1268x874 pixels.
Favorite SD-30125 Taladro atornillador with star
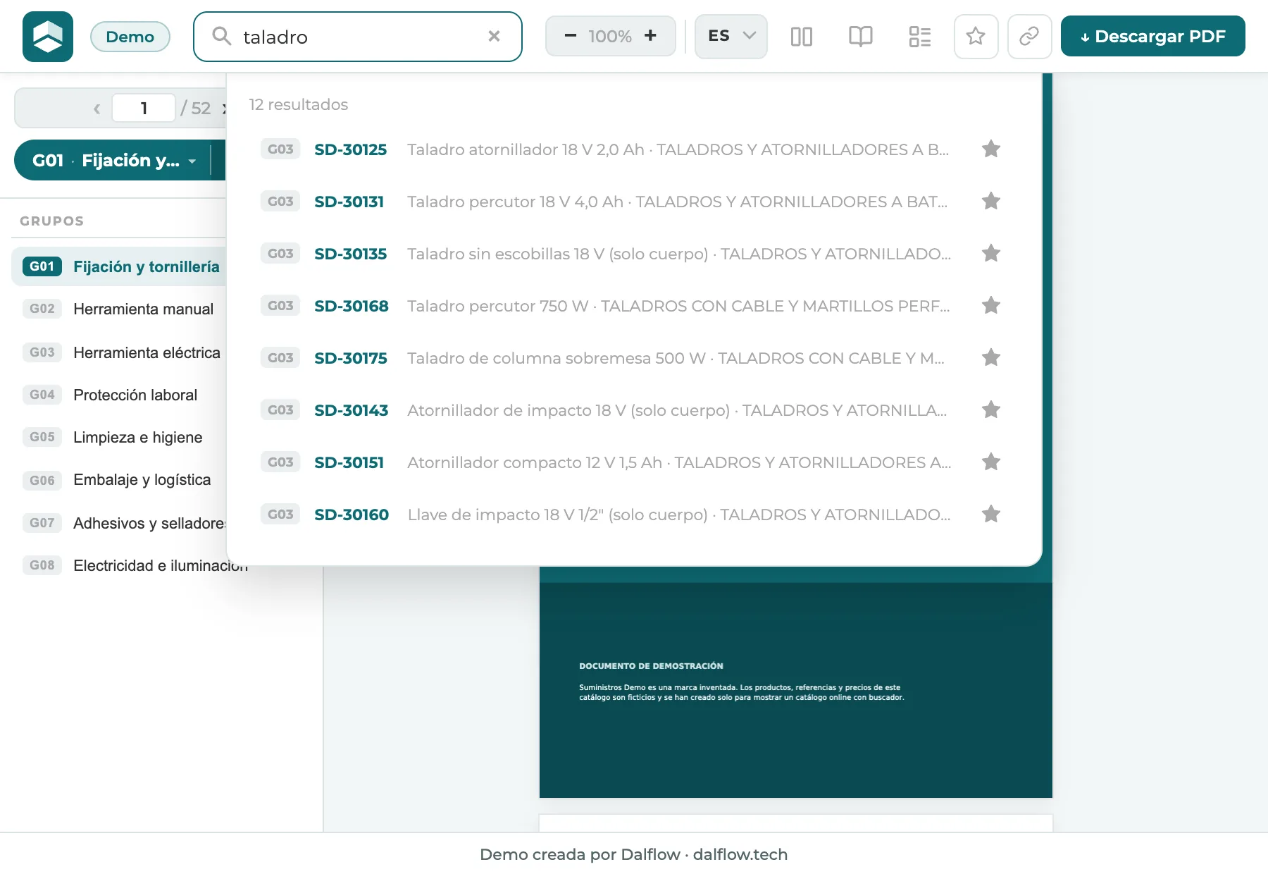click(991, 149)
